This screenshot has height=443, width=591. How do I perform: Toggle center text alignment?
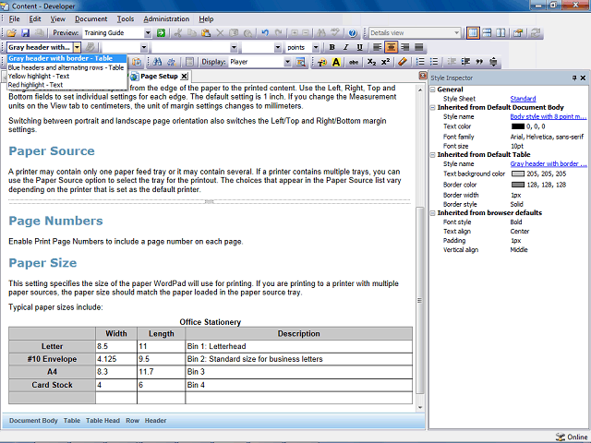coord(392,47)
